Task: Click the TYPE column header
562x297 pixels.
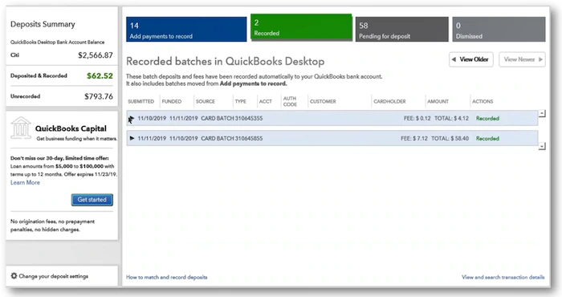Action: [x=241, y=101]
